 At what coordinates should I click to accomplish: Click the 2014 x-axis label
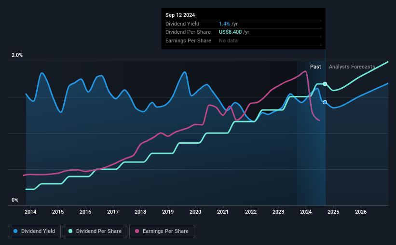pos(30,212)
